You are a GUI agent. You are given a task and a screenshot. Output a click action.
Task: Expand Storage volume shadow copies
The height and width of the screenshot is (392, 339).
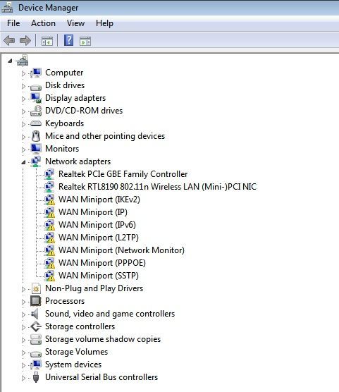click(23, 341)
